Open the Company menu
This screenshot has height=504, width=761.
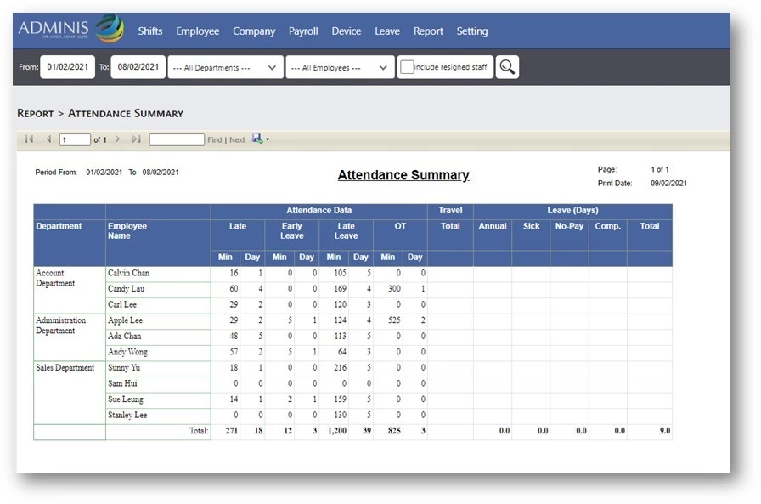tap(254, 31)
